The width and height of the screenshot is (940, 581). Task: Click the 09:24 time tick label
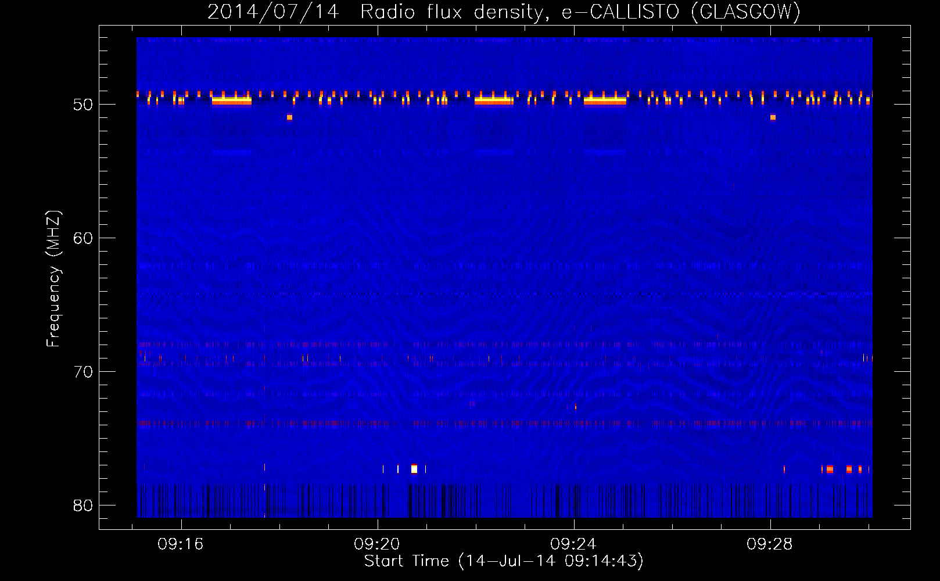tap(573, 544)
